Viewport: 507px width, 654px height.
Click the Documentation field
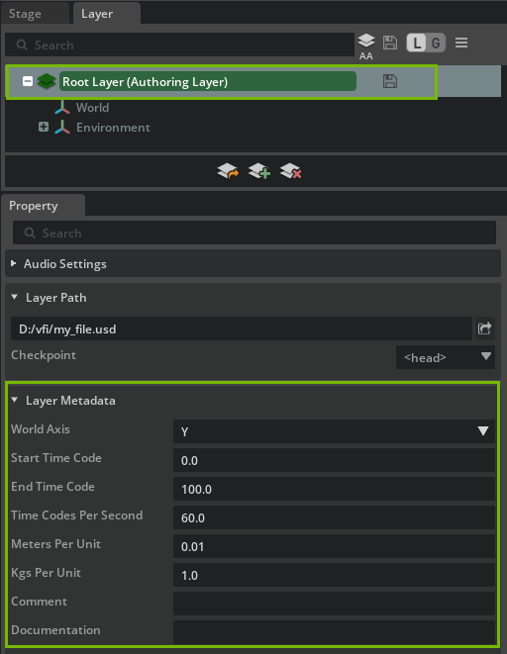[334, 632]
